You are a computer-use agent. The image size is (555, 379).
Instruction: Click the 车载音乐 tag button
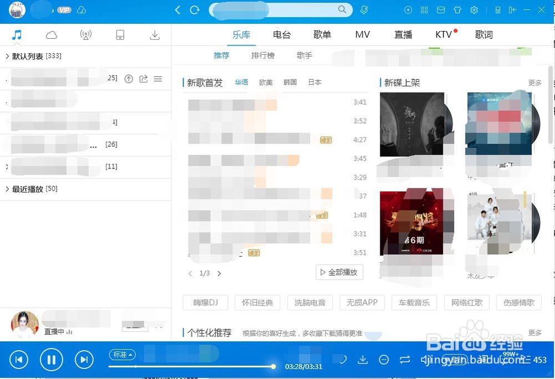(414, 303)
